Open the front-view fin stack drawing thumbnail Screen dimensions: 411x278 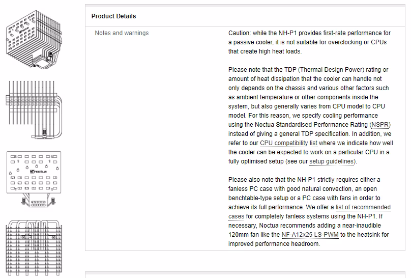tap(34, 248)
